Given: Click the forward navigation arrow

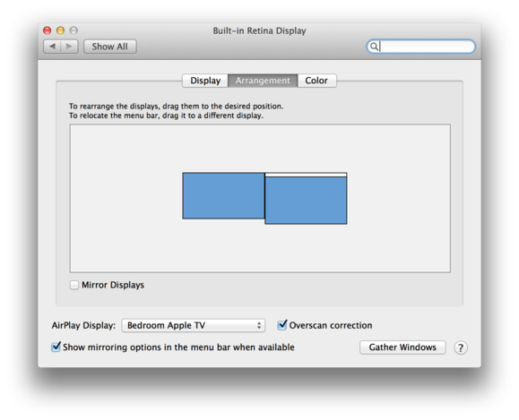Looking at the screenshot, I should [69, 47].
